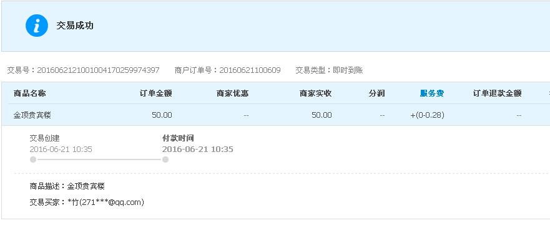This screenshot has height=233, width=550.
Task: Click the payment time 2016-06-21 10:35
Action: click(197, 150)
